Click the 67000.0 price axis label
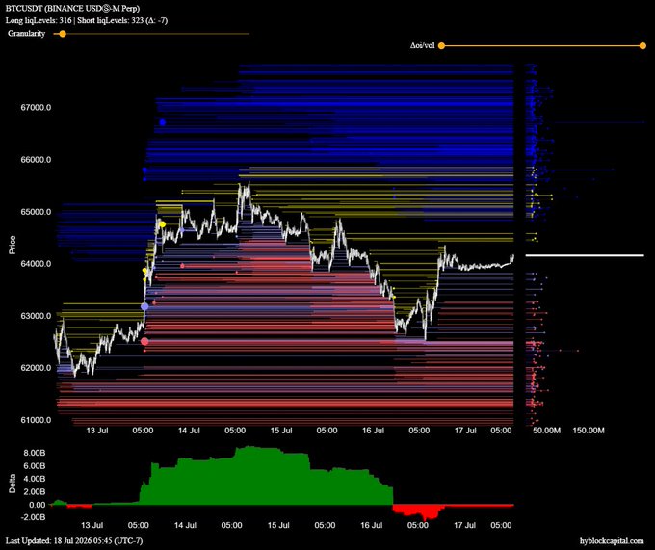 36,107
